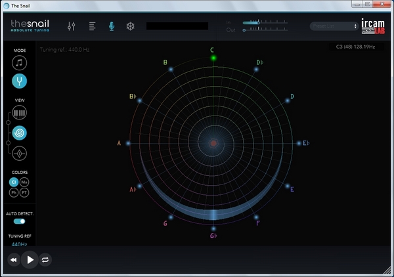Toggle the Auto Detect switch
Viewport: 394px width, 277px height.
(19, 221)
